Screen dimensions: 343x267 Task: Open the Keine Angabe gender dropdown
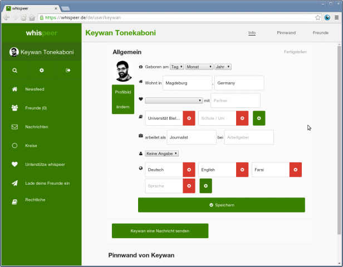(161, 153)
